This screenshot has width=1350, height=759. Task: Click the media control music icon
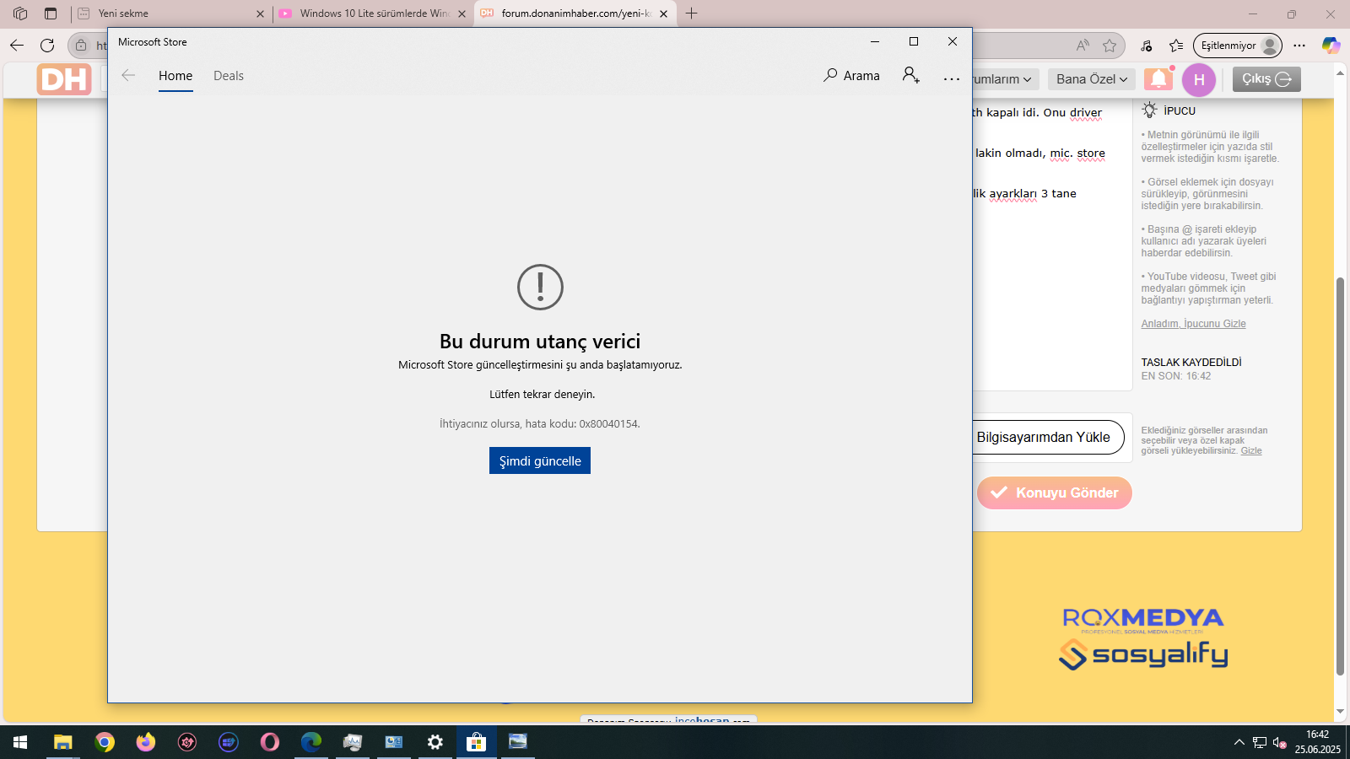(x=1146, y=46)
